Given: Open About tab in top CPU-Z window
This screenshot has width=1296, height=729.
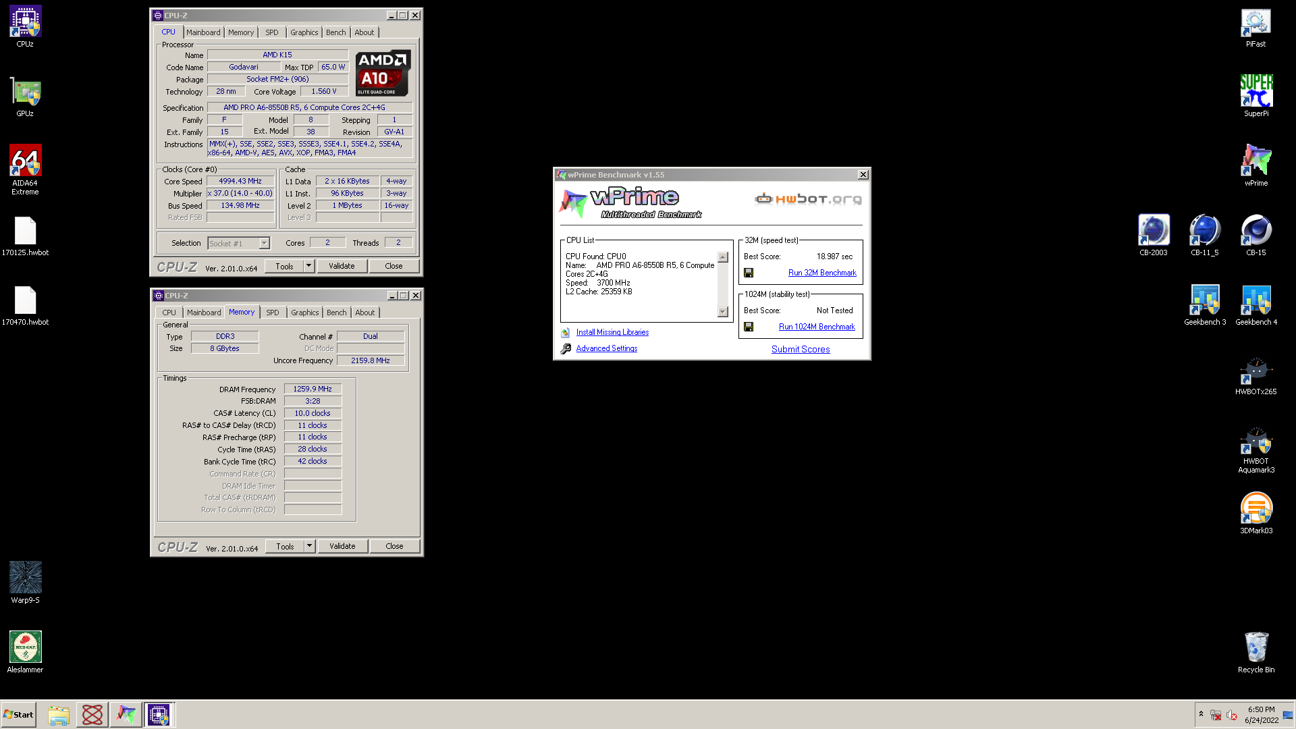Looking at the screenshot, I should (364, 32).
